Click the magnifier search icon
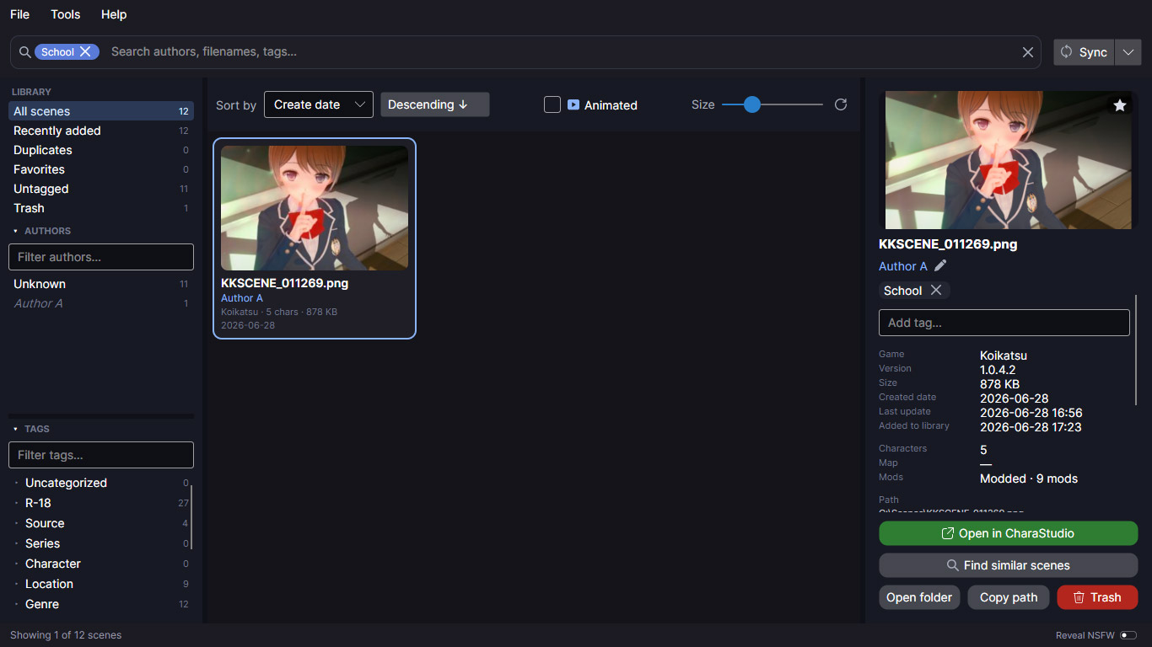Viewport: 1152px width, 647px height. pyautogui.click(x=25, y=52)
